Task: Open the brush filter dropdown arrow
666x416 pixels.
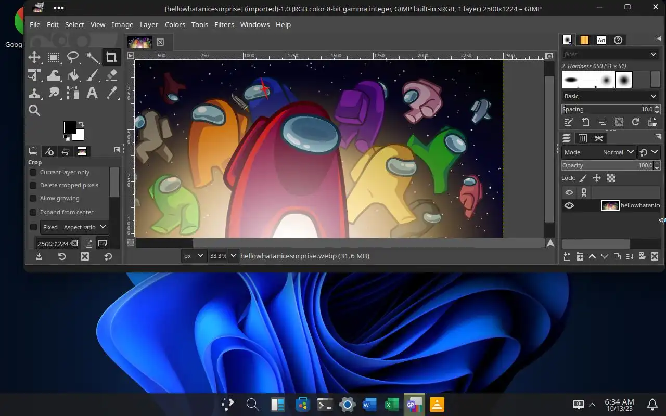Action: 654,54
